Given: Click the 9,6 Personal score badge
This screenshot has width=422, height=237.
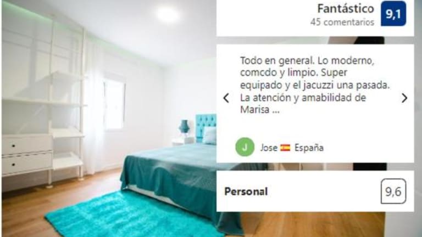Looking at the screenshot, I should pyautogui.click(x=393, y=191).
